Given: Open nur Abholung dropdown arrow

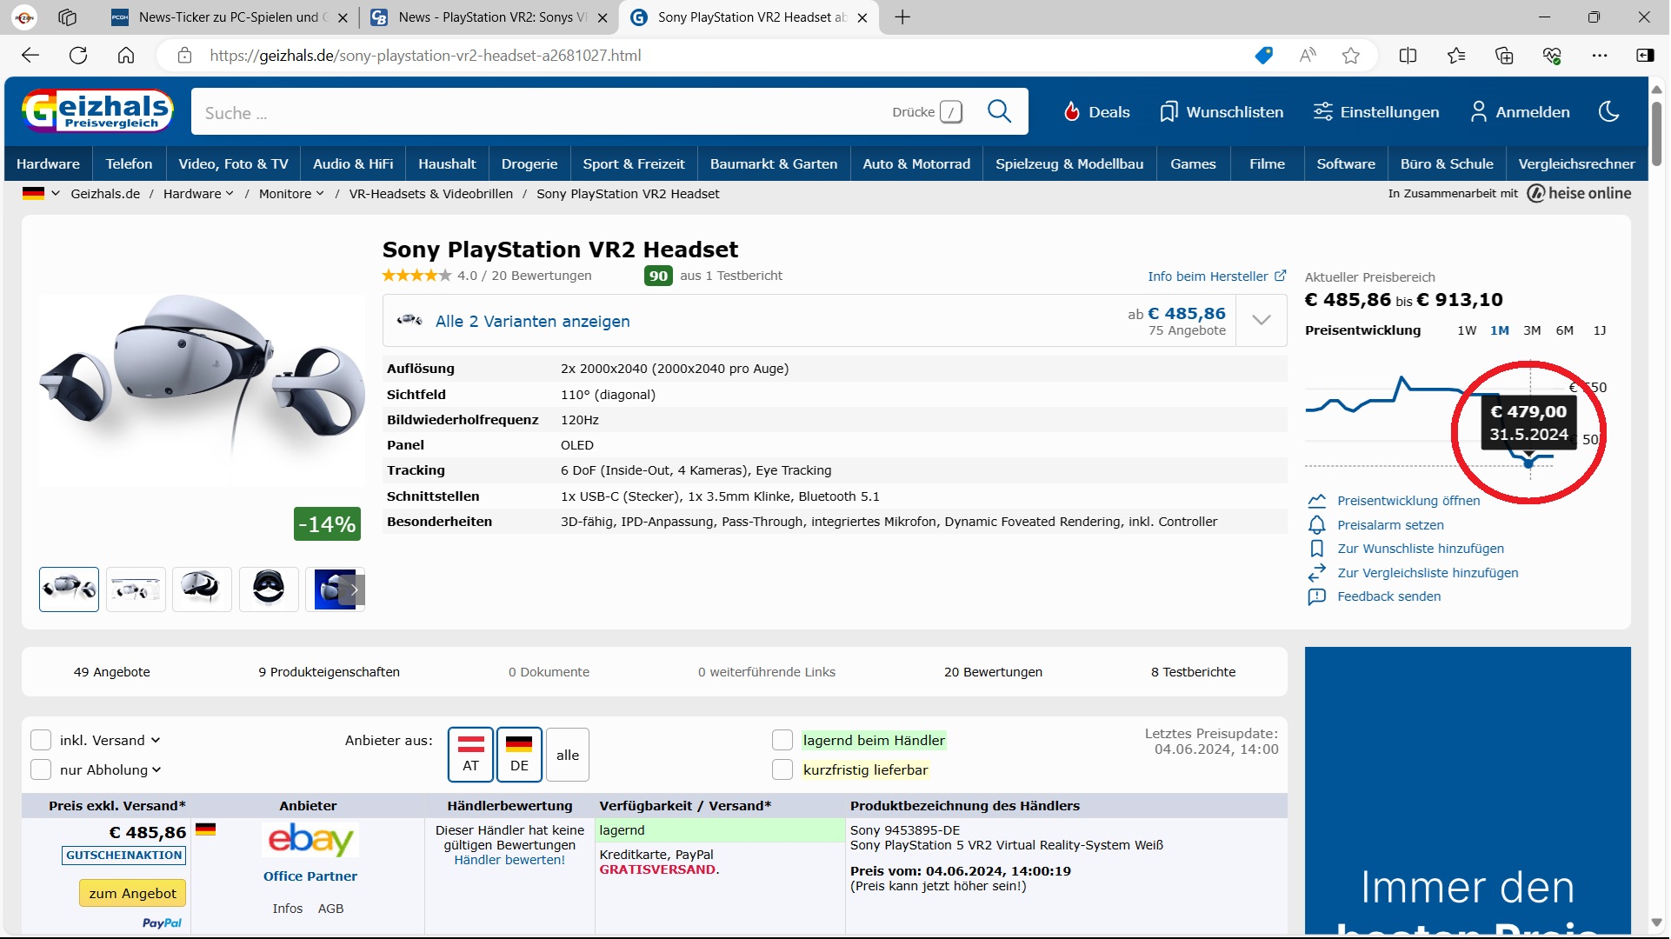Looking at the screenshot, I should point(156,770).
